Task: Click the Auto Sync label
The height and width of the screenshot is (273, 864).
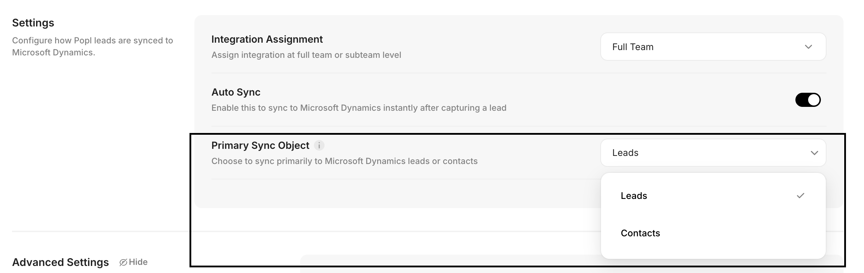Action: (x=236, y=92)
